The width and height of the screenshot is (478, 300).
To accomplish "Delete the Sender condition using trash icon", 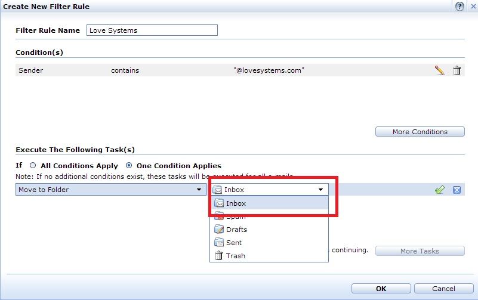I will [x=457, y=70].
